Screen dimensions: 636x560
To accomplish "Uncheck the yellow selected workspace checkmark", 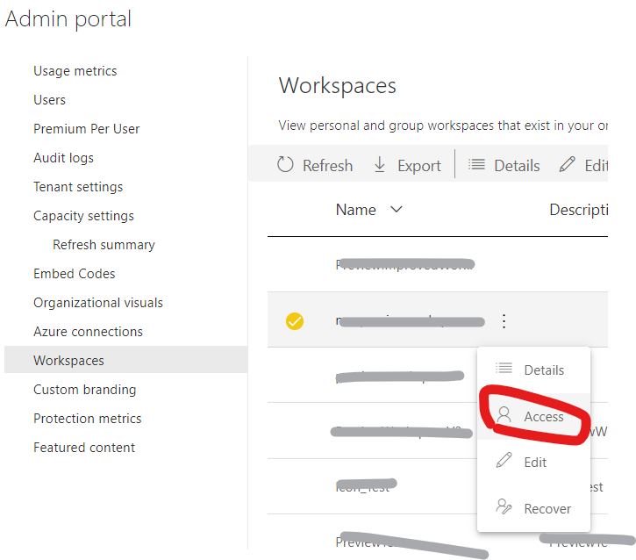I will pos(295,321).
